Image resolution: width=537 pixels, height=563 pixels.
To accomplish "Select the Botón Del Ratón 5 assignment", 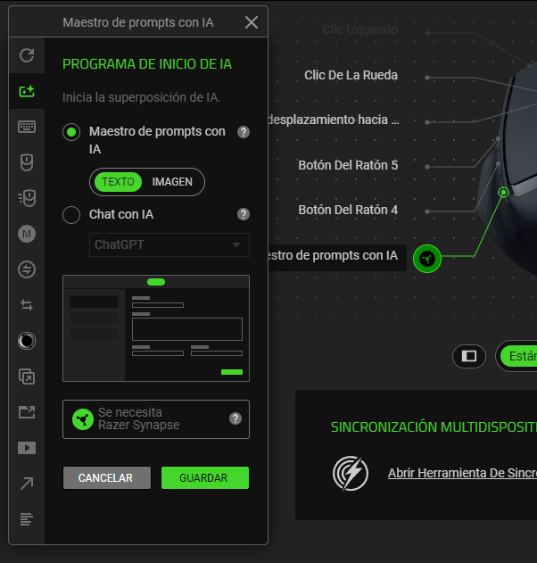I will coord(348,165).
